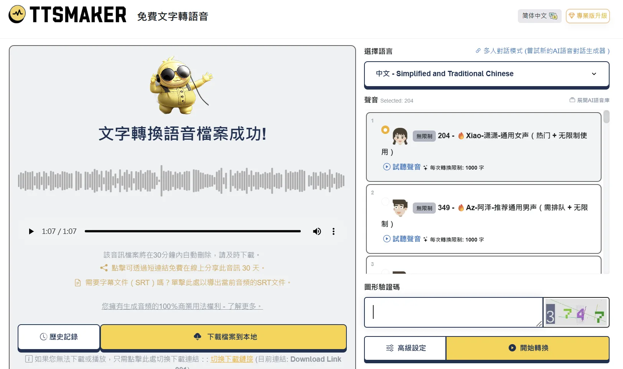The image size is (623, 369).
Task: Mute the audio player volume
Action: [317, 231]
